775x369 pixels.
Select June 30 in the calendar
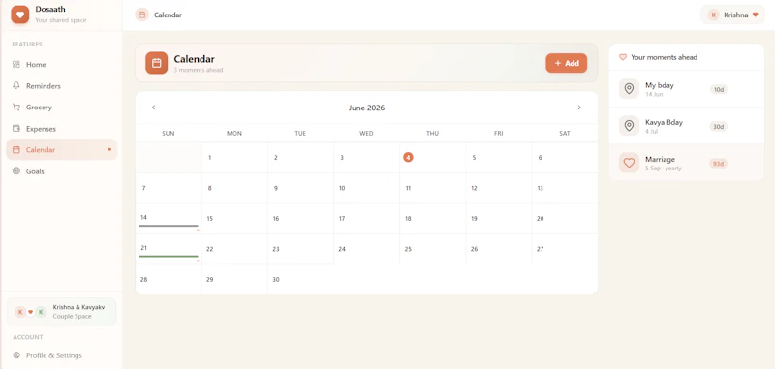coord(300,280)
